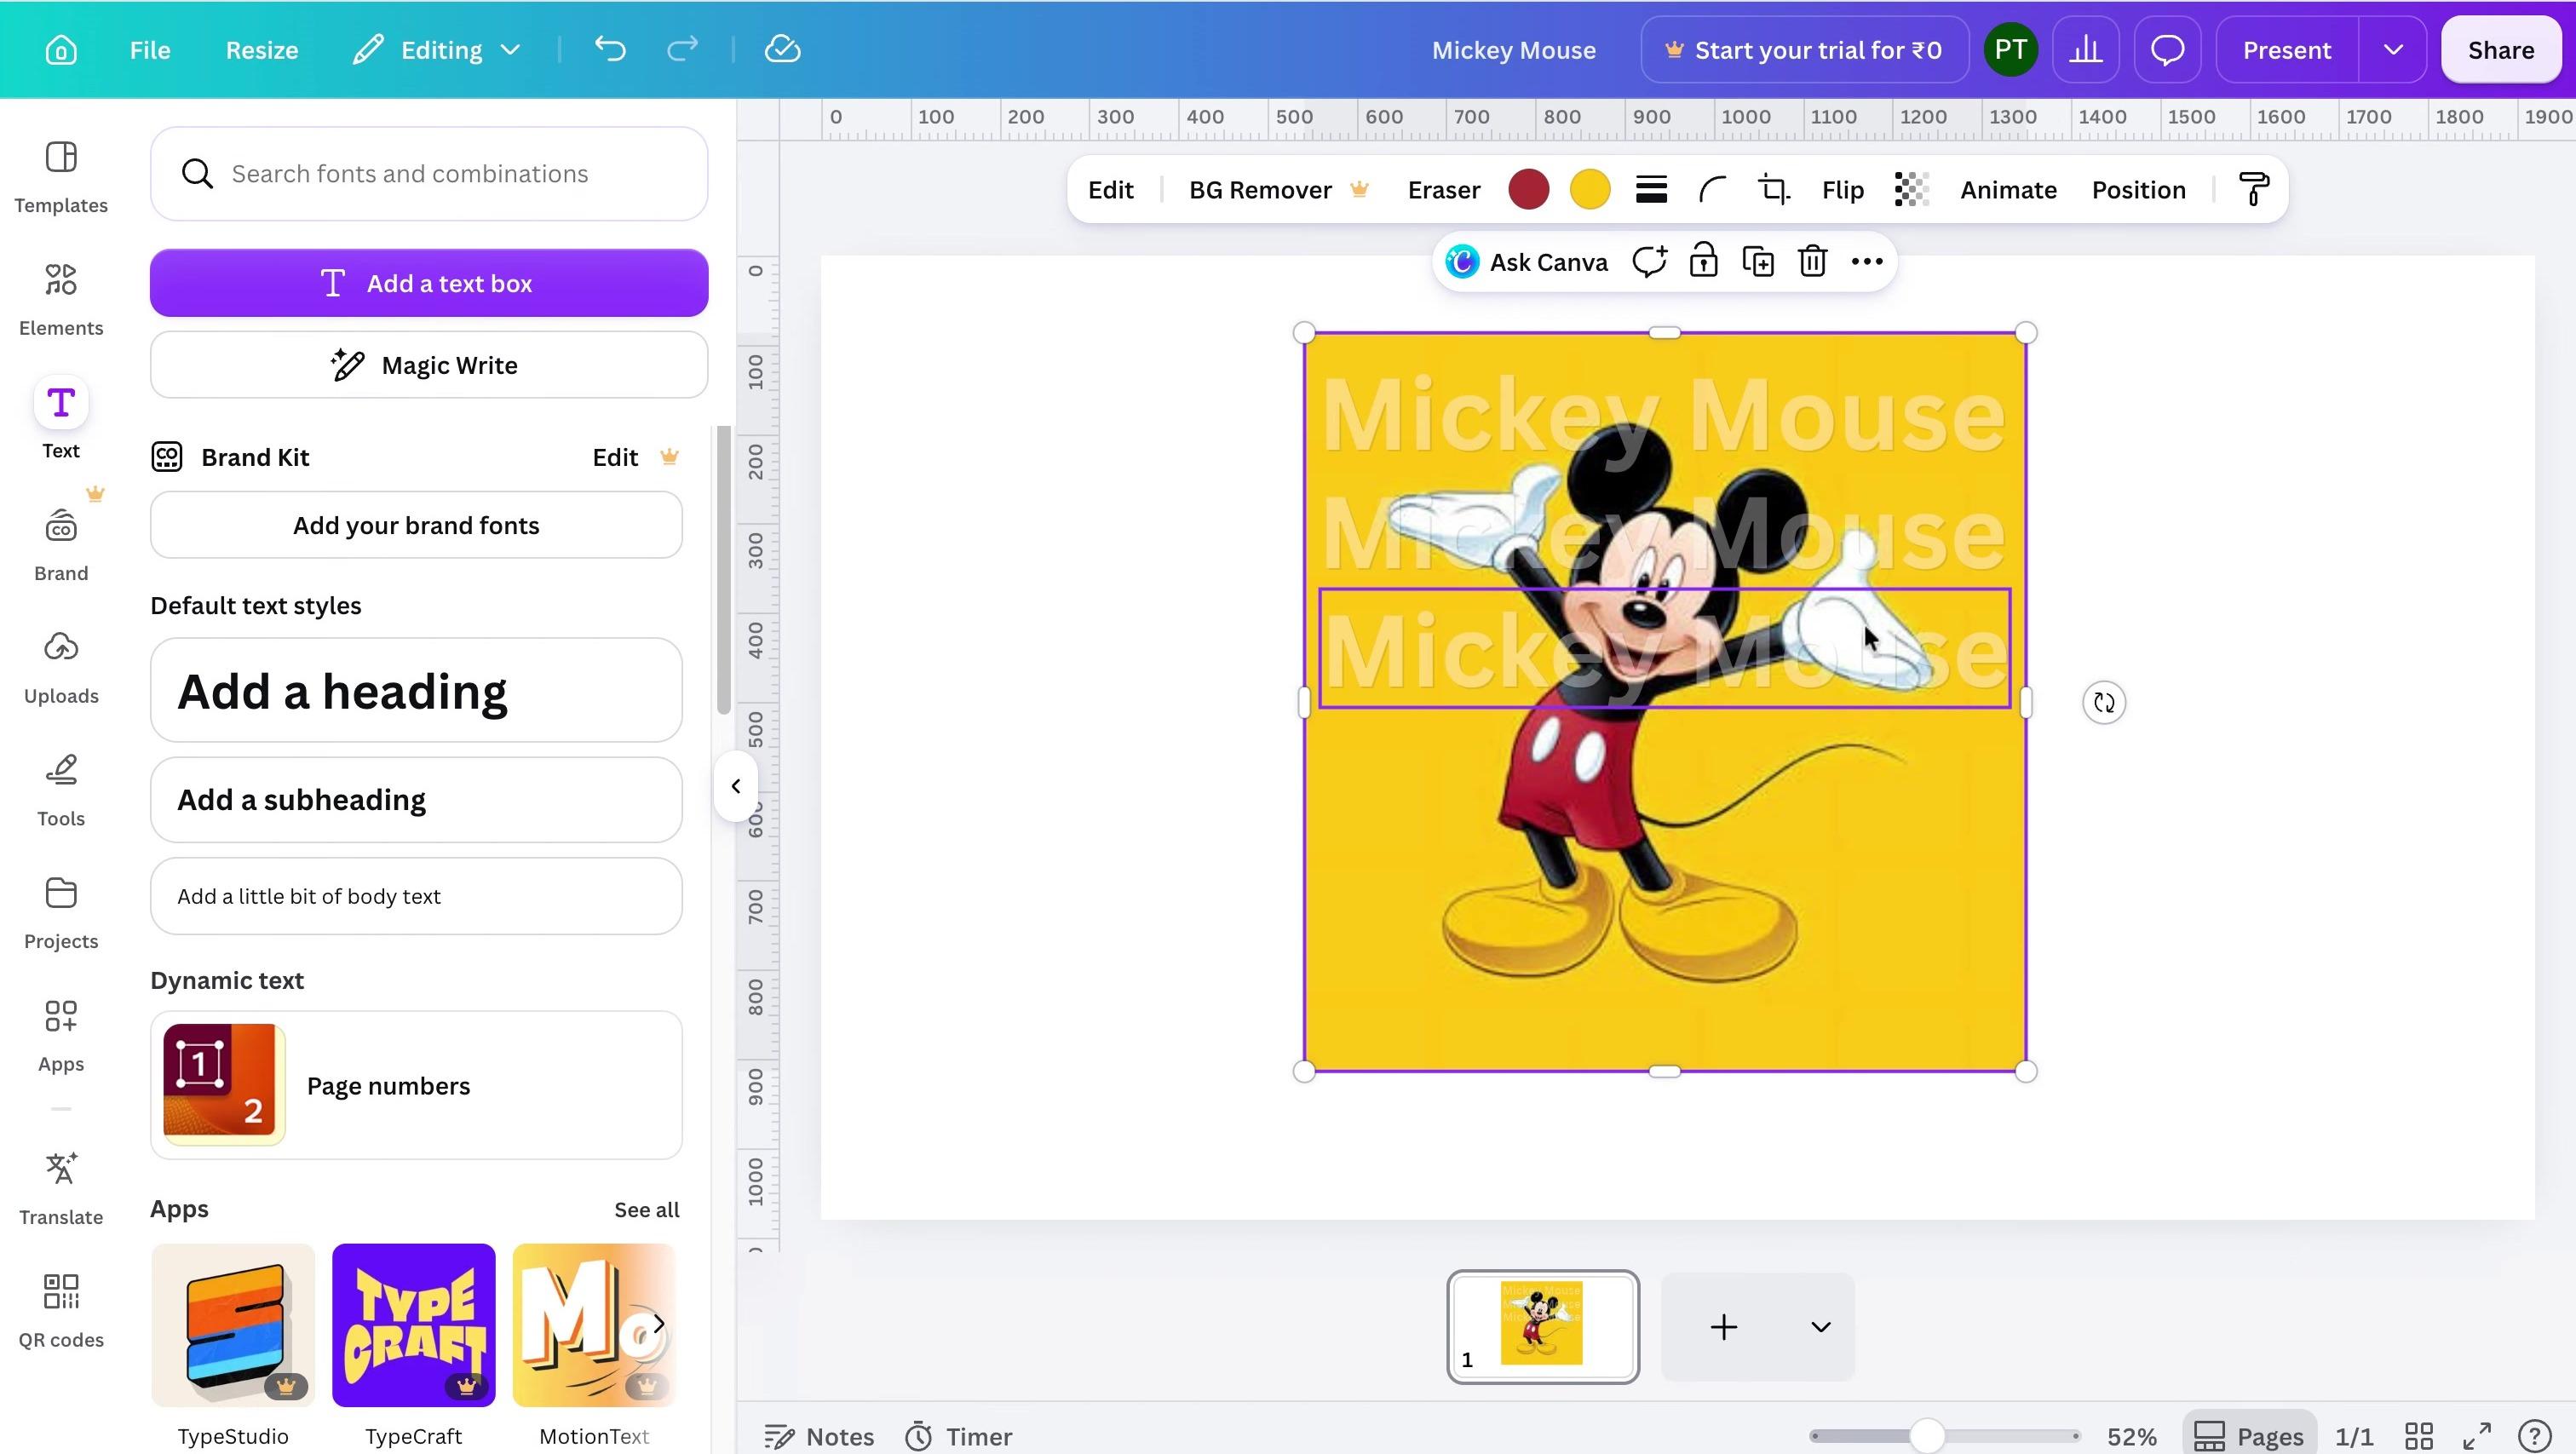Adjust corner rounding option

(1712, 189)
